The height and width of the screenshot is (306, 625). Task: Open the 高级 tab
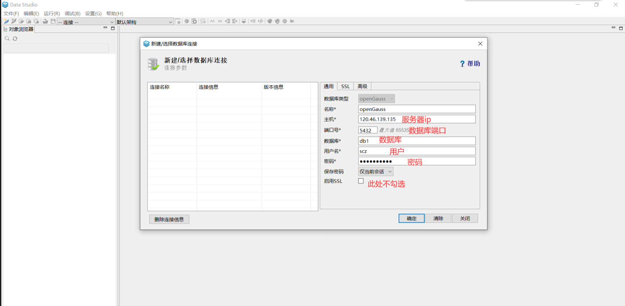[x=362, y=87]
